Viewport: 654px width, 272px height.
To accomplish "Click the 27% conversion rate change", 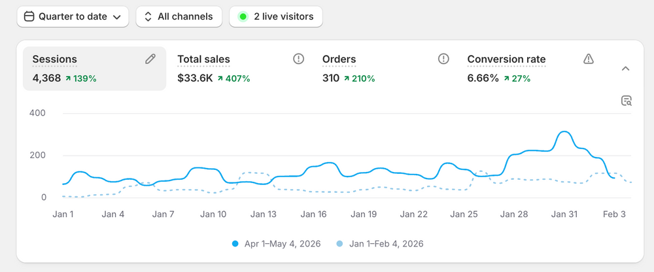I will pos(517,78).
